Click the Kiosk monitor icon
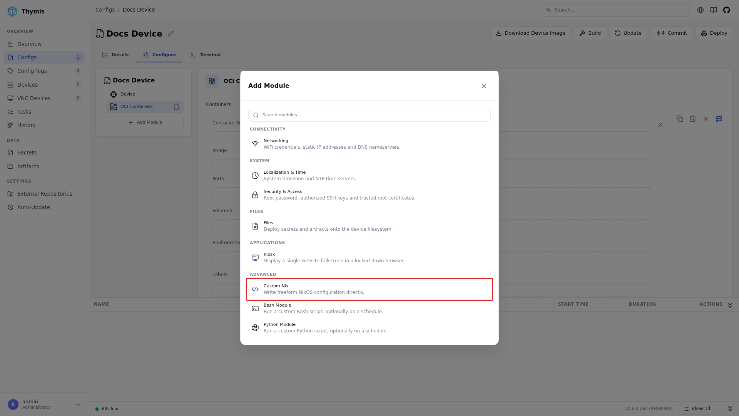Image resolution: width=739 pixels, height=416 pixels. point(255,258)
